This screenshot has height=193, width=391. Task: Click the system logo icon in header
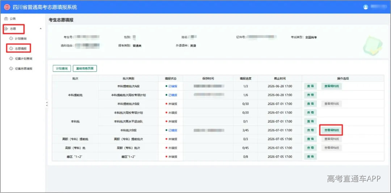[x=7, y=7]
